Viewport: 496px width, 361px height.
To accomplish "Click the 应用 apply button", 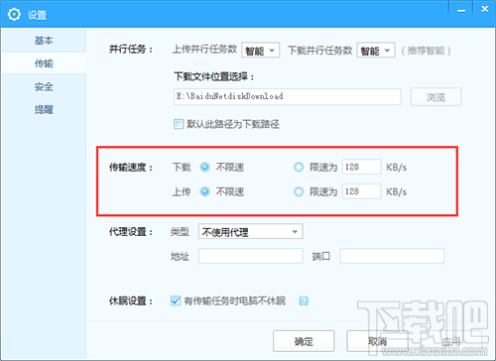I will tap(451, 341).
